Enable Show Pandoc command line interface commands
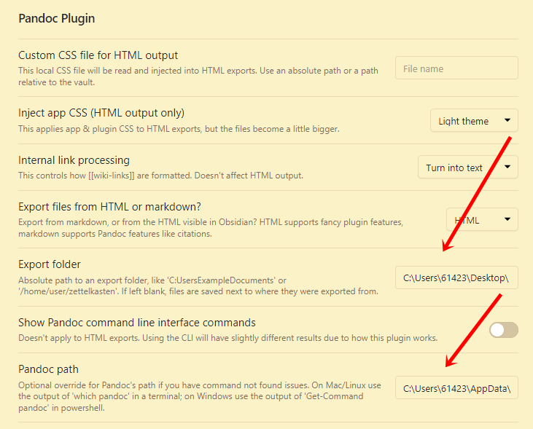This screenshot has width=533, height=429. point(503,330)
